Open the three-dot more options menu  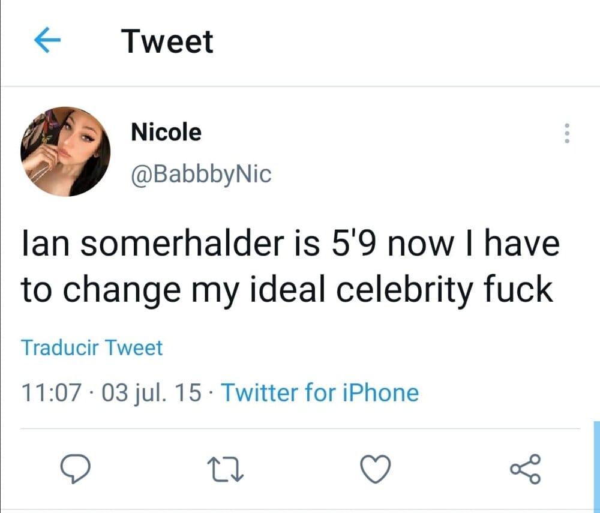coord(566,133)
